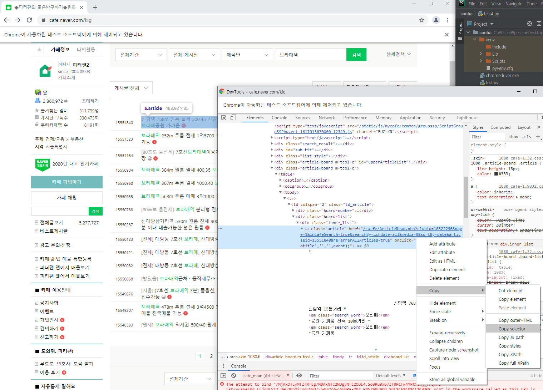Click the clear console icon
The height and width of the screenshot is (390, 543).
233,376
